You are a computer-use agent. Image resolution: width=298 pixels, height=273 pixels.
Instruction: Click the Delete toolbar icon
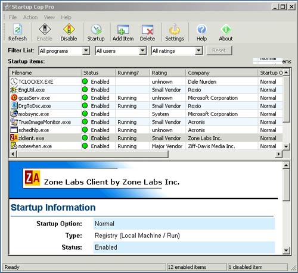pyautogui.click(x=147, y=30)
